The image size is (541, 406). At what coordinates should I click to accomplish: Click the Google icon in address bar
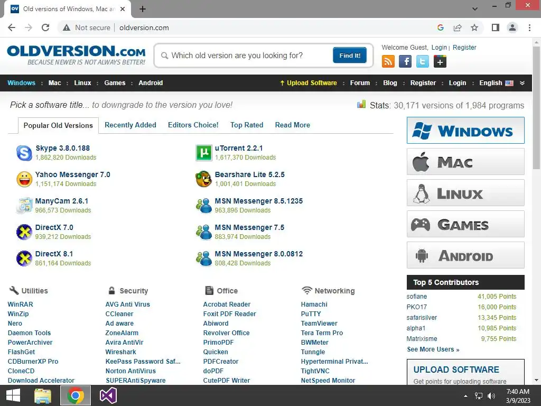point(440,27)
